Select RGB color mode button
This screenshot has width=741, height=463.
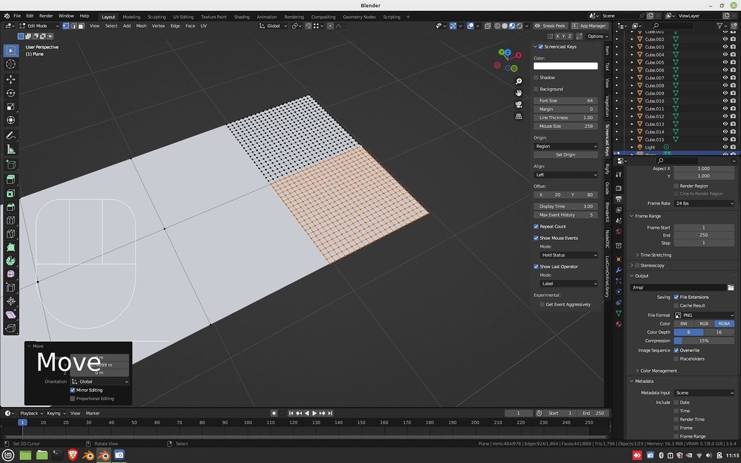pyautogui.click(x=704, y=324)
